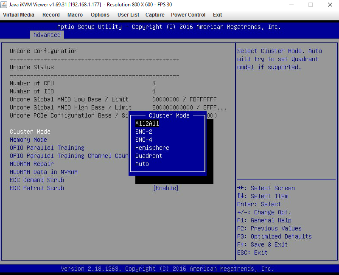
Task: Click the F4: Save & Exit hint
Action: pyautogui.click(x=262, y=244)
